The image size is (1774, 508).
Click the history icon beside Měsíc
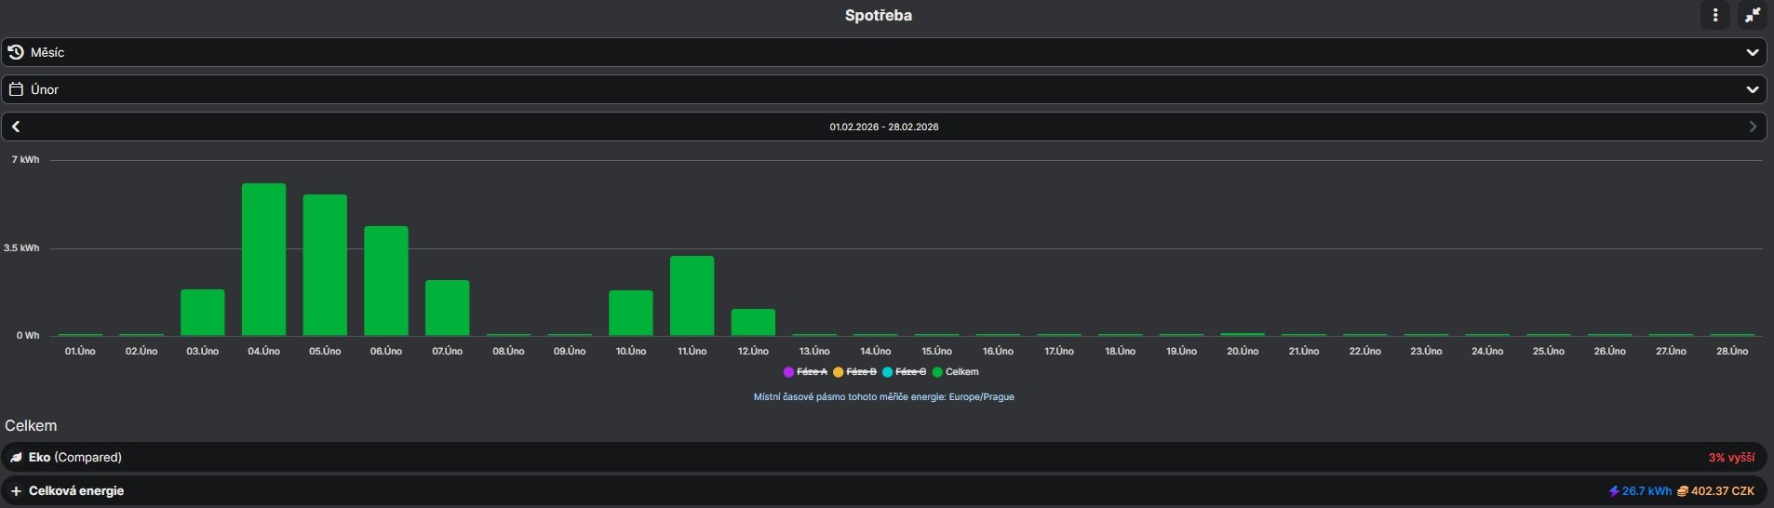[16, 52]
